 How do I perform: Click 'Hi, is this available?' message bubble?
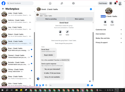click(55, 60)
